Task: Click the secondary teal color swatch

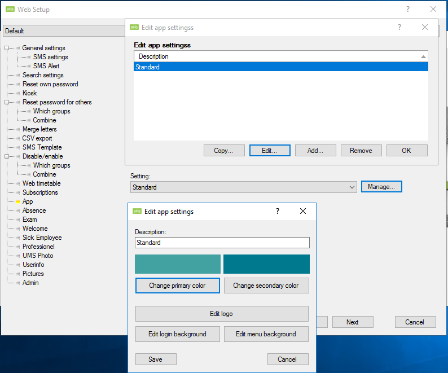Action: pos(266,264)
